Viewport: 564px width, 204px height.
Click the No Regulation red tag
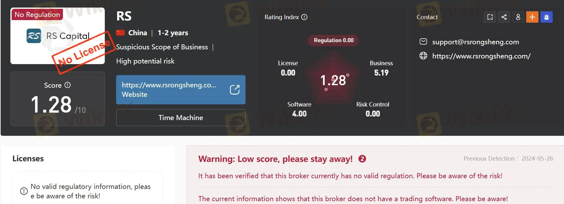click(37, 14)
